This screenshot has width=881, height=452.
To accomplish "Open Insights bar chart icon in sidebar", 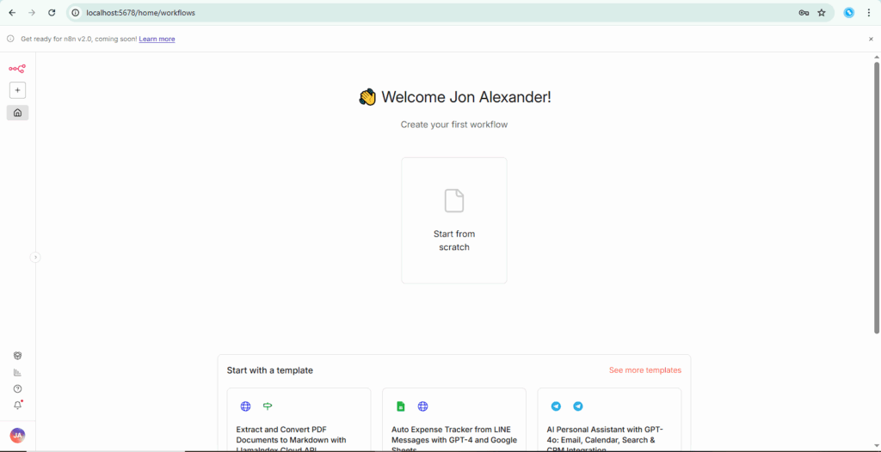I will (x=17, y=372).
